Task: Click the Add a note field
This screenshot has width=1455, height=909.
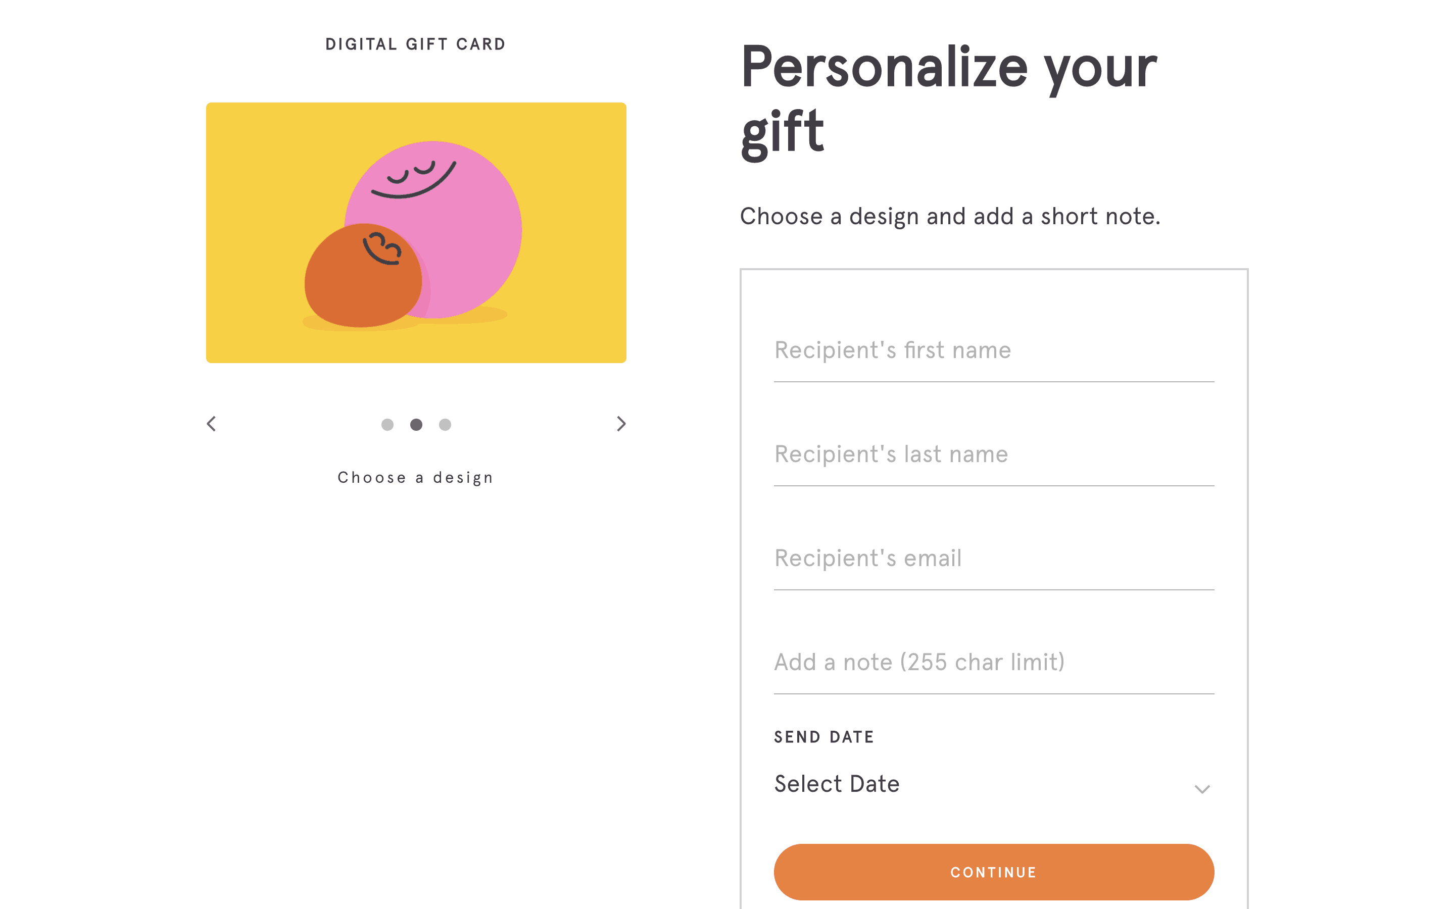Action: click(x=993, y=663)
